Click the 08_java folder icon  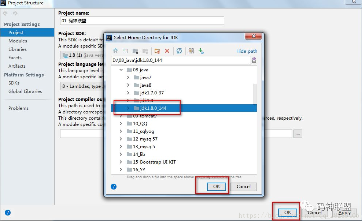tap(129, 70)
